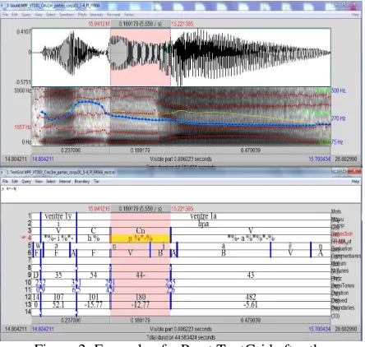Select the 'ventre ly' interval on tier 1

(x=58, y=216)
